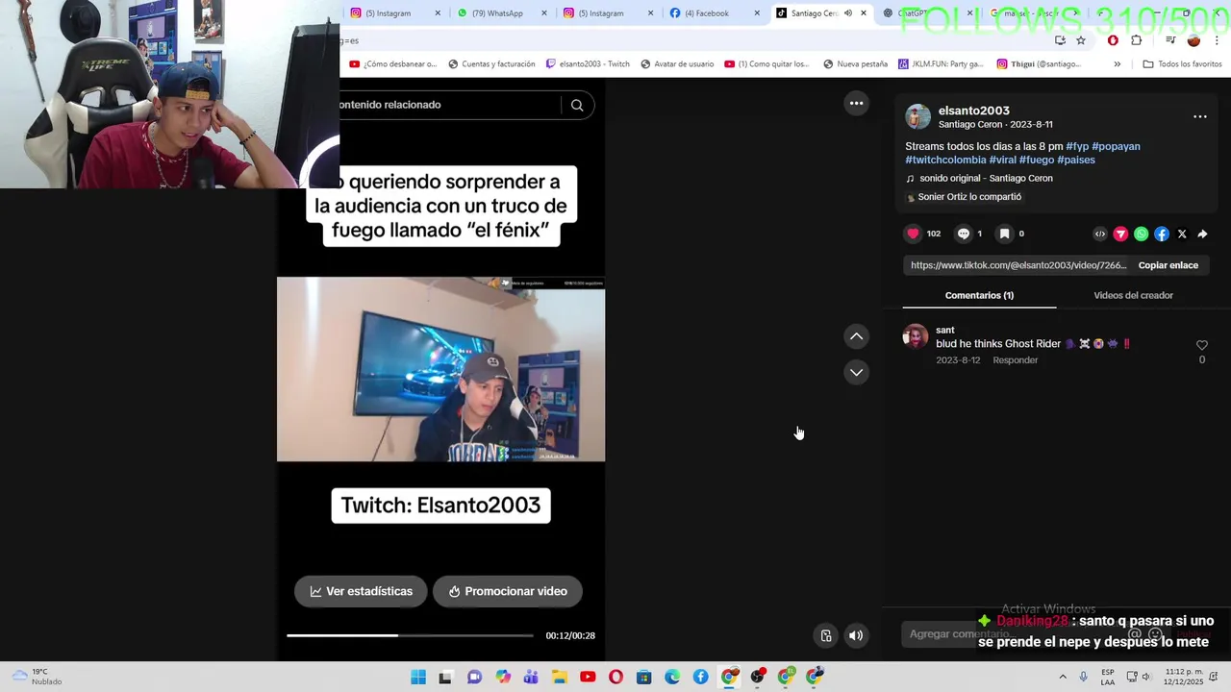
Task: Open File Explorer from taskbar
Action: (560, 678)
